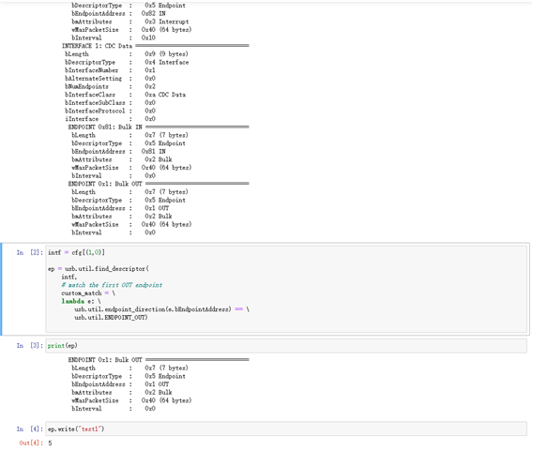Click ENDPOINT 0x1: Bulk OUT in print(ep) output

(x=105, y=360)
